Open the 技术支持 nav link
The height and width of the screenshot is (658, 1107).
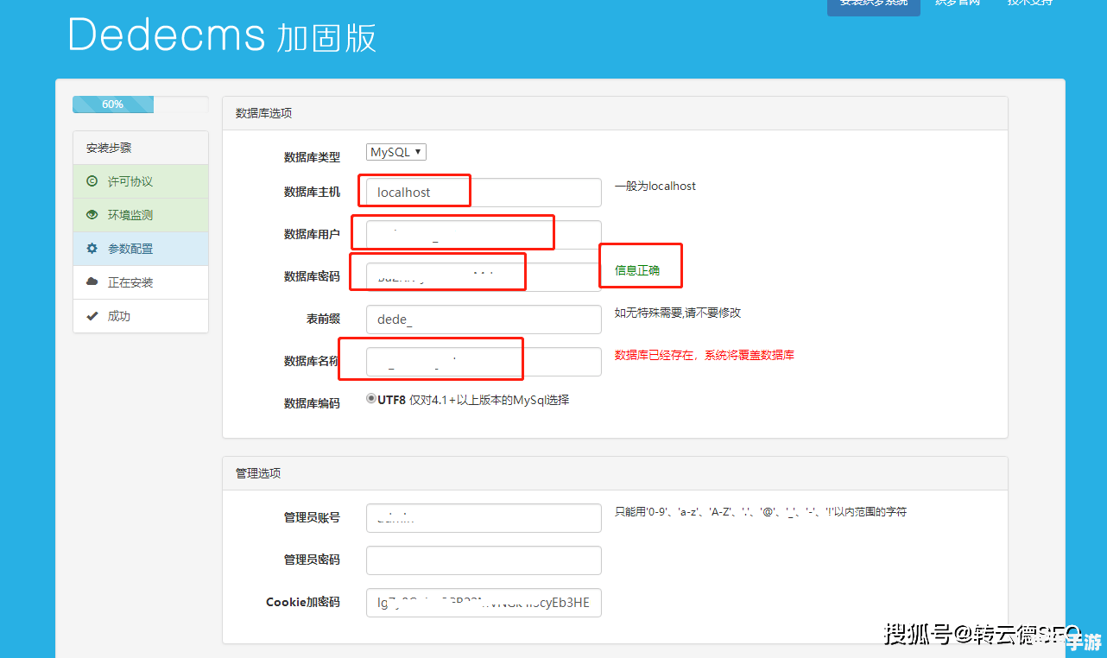[x=1029, y=4]
